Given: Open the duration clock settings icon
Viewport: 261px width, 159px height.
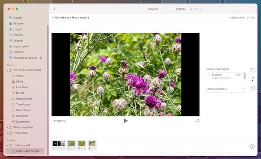Looking at the screenshot, I should point(253,88).
